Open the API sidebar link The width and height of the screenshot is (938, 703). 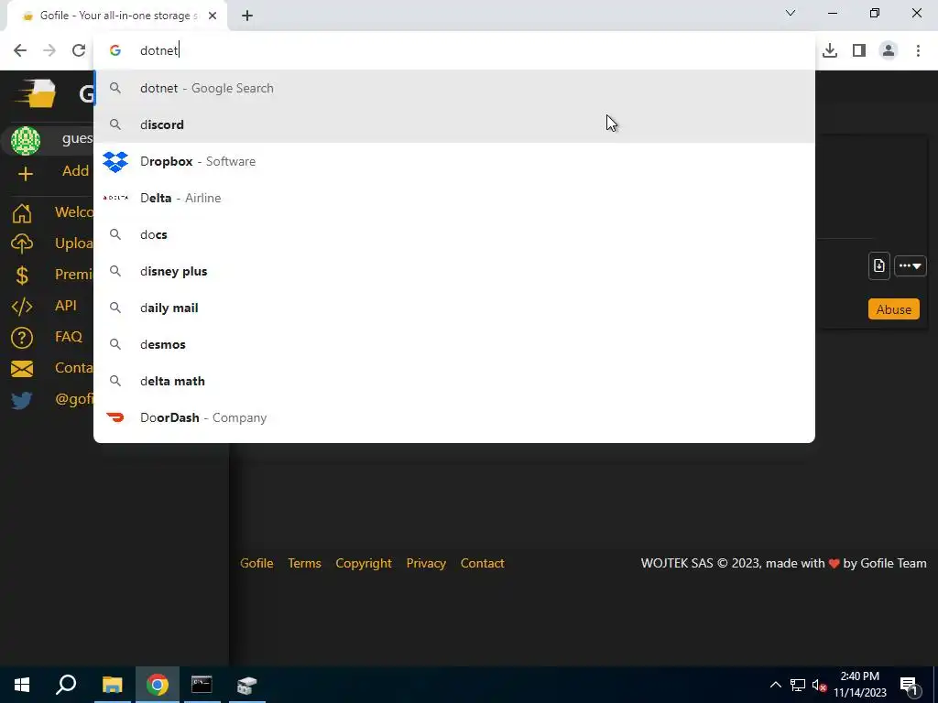(66, 306)
